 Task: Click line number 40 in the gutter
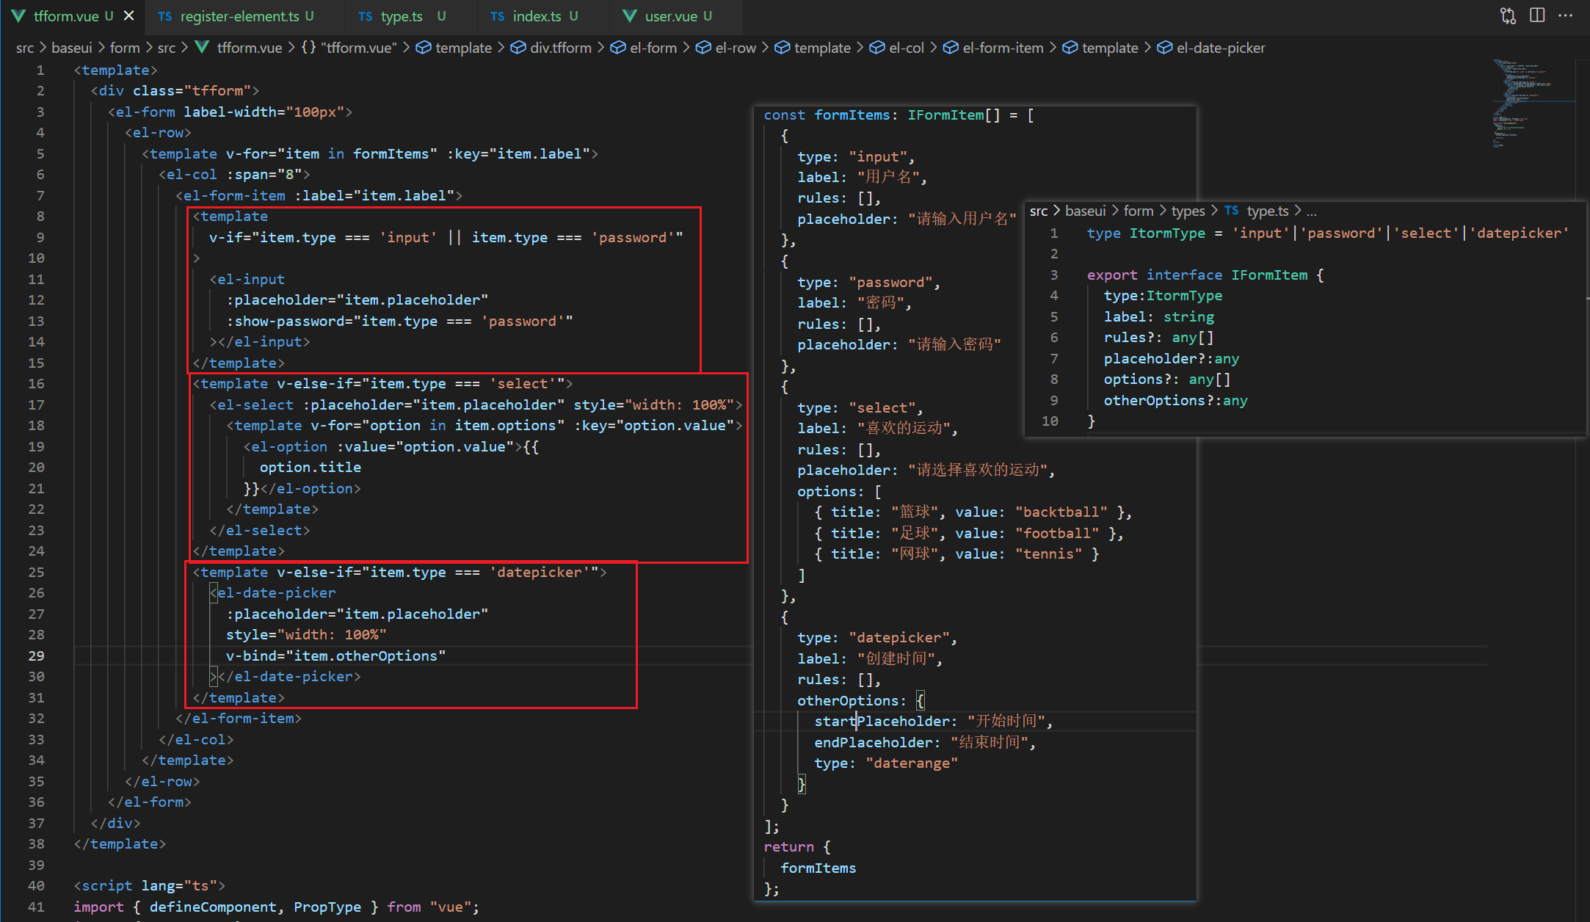point(36,885)
